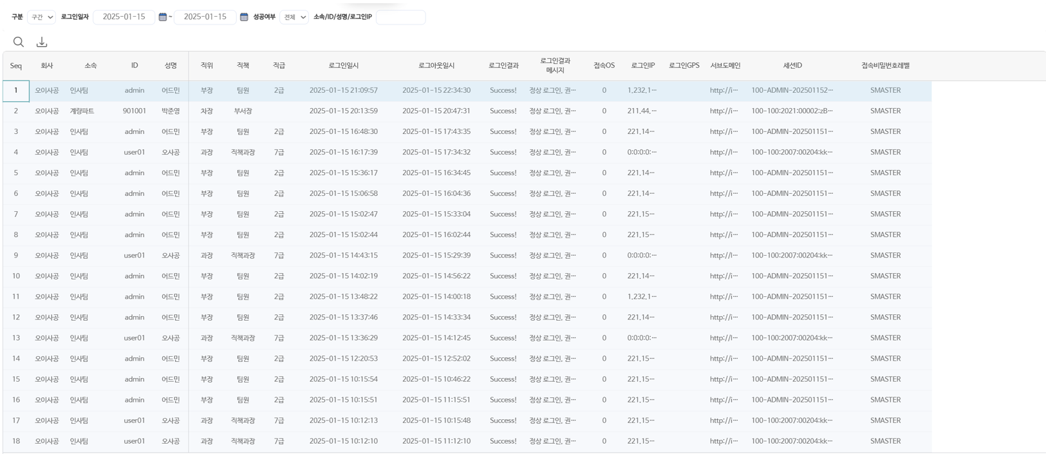Click Seq number 9 cell
This screenshot has width=1046, height=454.
[16, 256]
